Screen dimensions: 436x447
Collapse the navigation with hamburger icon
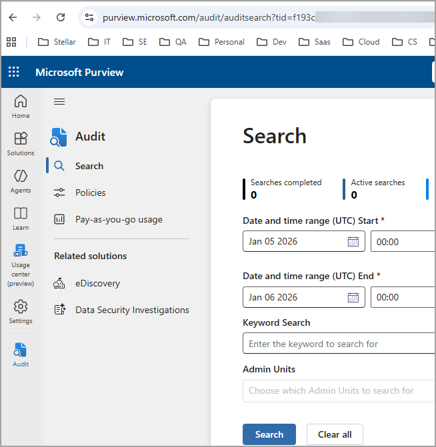click(x=59, y=101)
